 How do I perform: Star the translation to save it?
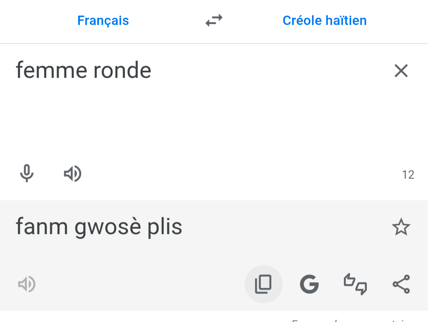401,228
